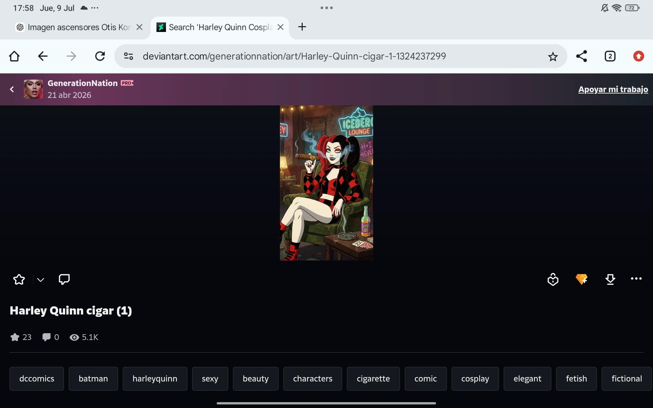Select the dccomics tag
This screenshot has width=653, height=408.
tap(37, 379)
